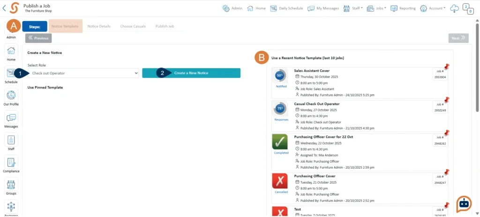Click the green Completed checkmark icon
Image resolution: width=480 pixels, height=217 pixels.
coord(280,142)
